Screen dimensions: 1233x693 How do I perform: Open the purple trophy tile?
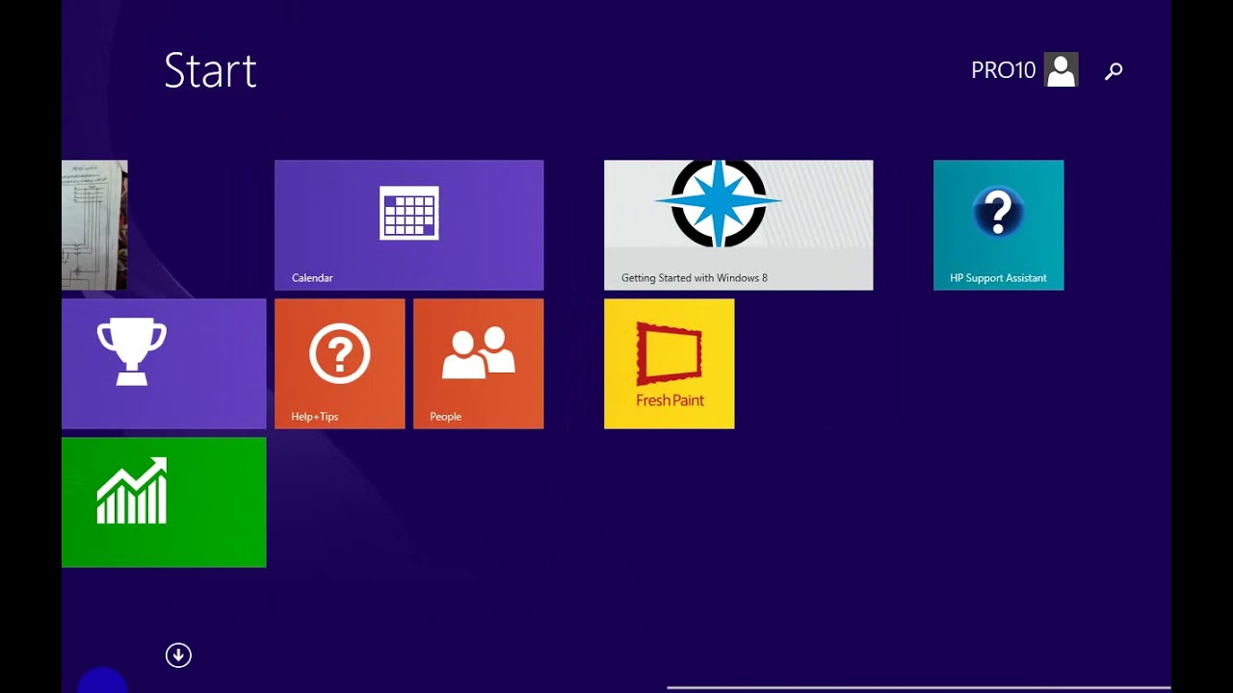click(164, 364)
